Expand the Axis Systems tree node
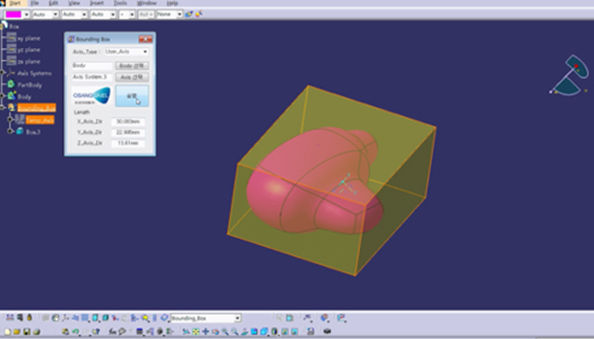The image size is (594, 339). (x=3, y=73)
